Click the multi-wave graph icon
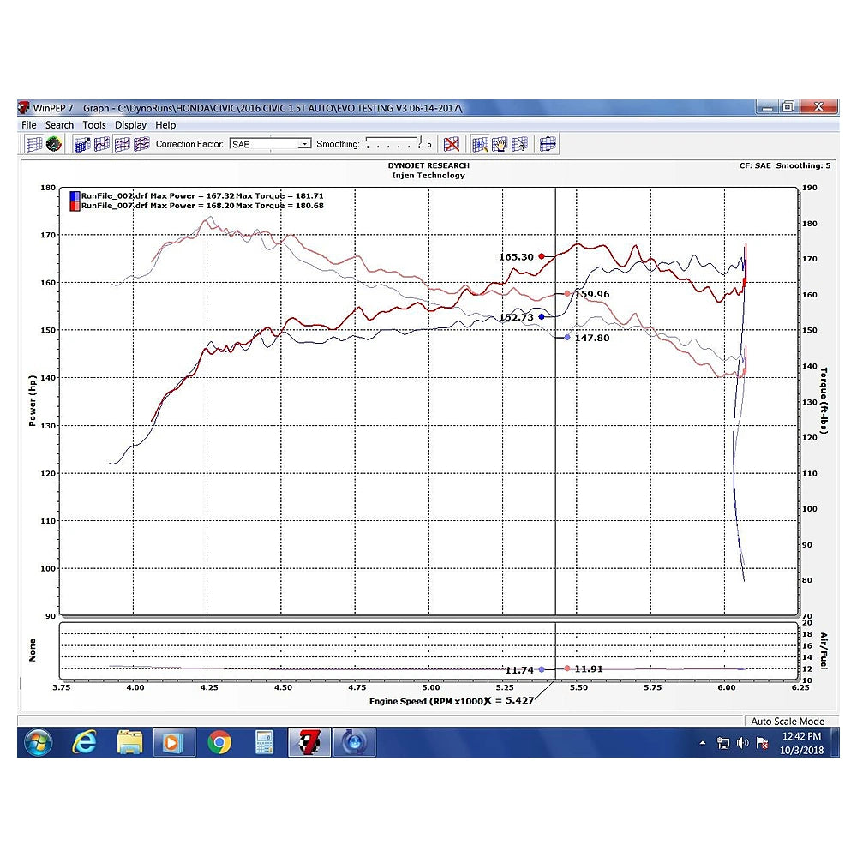857x857 pixels. click(x=141, y=144)
